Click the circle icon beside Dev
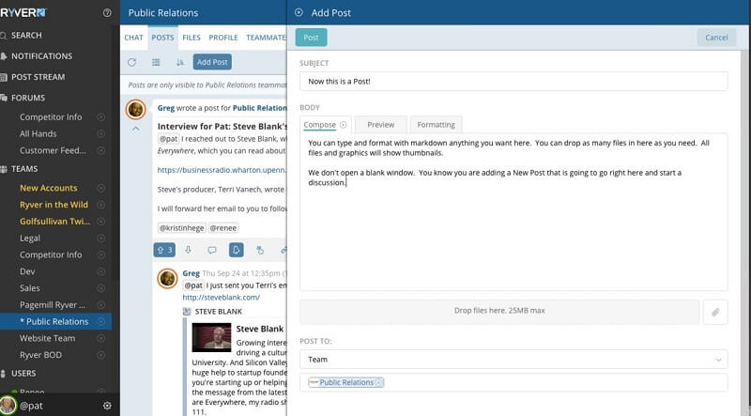The image size is (751, 416). tap(100, 271)
